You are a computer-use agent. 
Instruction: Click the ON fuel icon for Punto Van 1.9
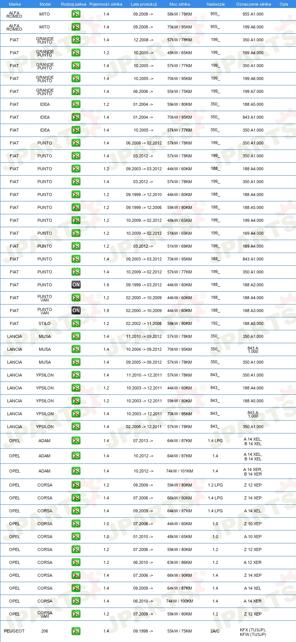76,311
